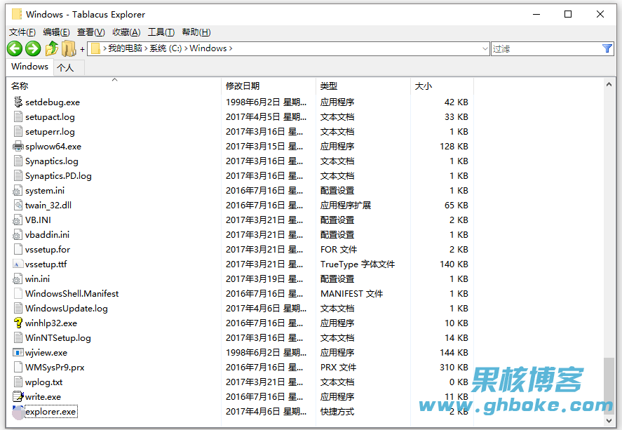Click the system.ini gear file icon

[18, 190]
